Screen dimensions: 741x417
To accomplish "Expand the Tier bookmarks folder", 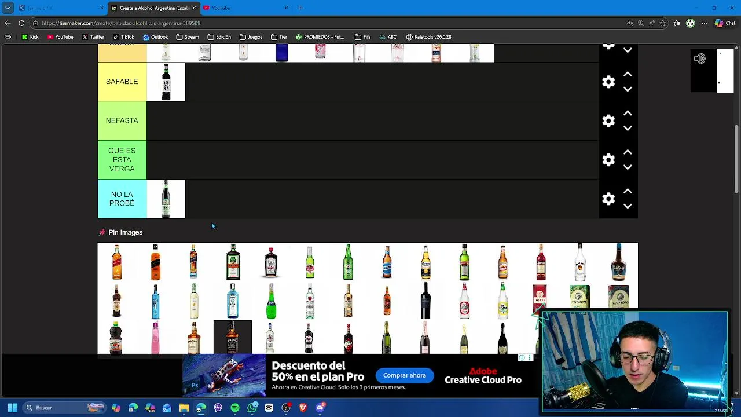I will [278, 37].
